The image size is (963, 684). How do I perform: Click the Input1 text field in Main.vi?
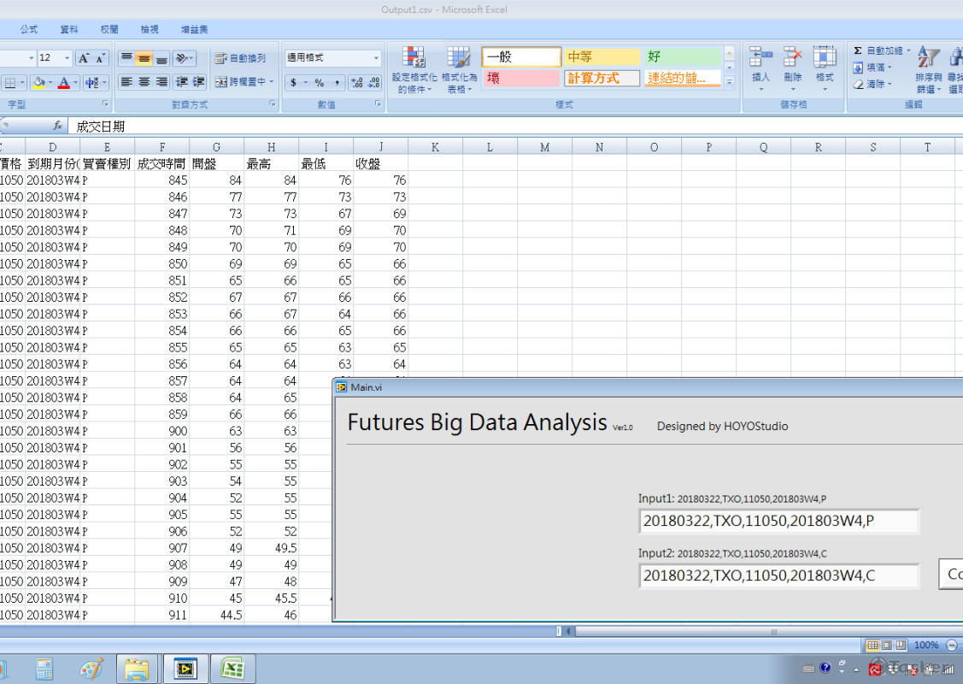[x=778, y=521]
